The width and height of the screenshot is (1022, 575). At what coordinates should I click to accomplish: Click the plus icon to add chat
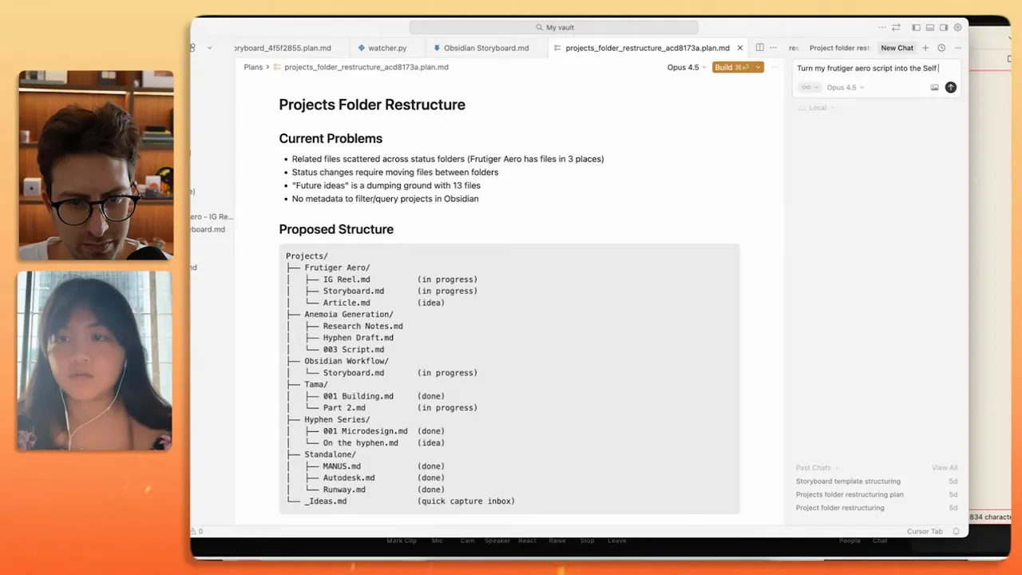pyautogui.click(x=925, y=48)
